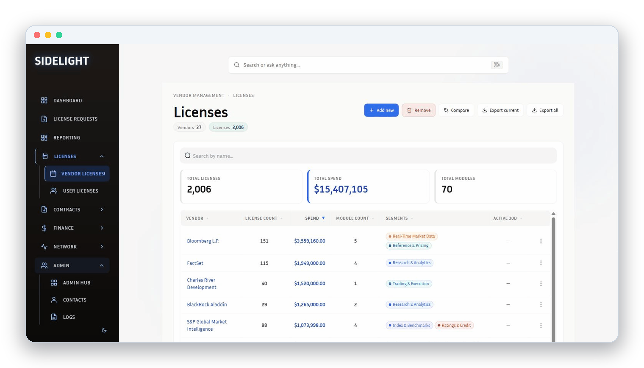Sort table by Active 30D column

[x=508, y=218]
